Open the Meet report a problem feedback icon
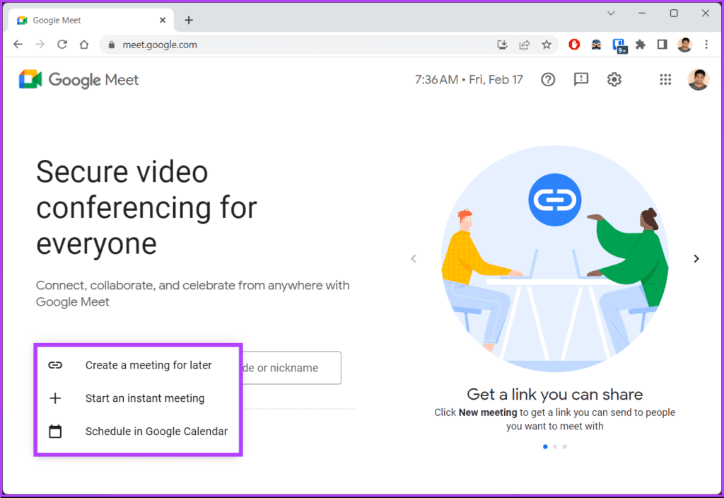This screenshot has height=498, width=724. pyautogui.click(x=581, y=79)
